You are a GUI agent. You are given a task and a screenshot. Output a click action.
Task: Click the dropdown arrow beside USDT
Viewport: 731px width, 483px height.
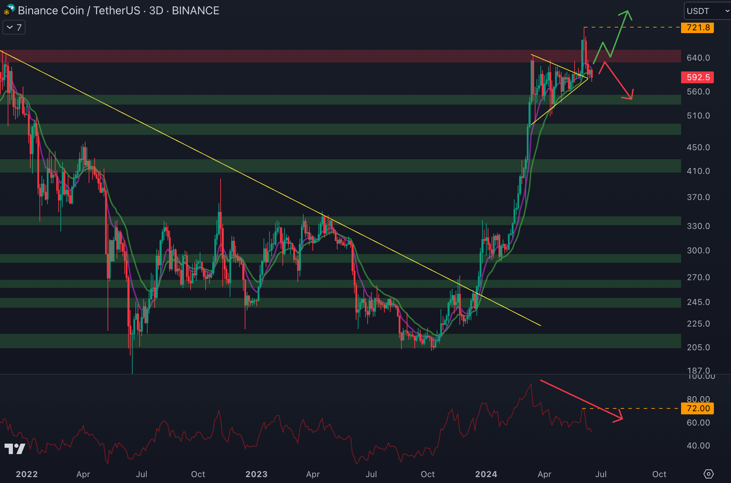tap(727, 11)
